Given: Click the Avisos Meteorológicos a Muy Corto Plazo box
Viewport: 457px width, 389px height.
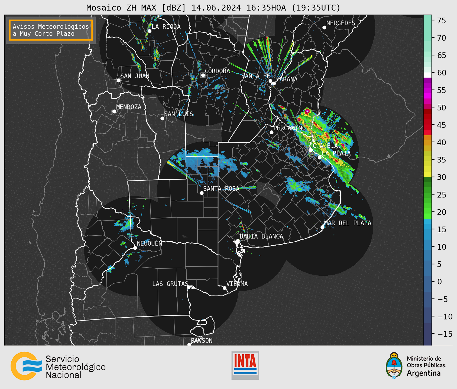Looking at the screenshot, I should tap(51, 30).
